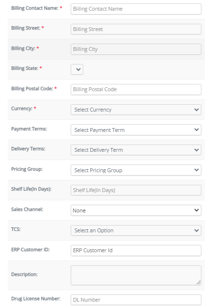Focus the Billing Street text box
Viewport: 214px width, 308px height.
pyautogui.click(x=136, y=29)
